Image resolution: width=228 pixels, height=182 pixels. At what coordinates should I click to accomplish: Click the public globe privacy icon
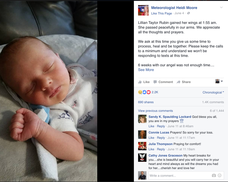click(188, 13)
